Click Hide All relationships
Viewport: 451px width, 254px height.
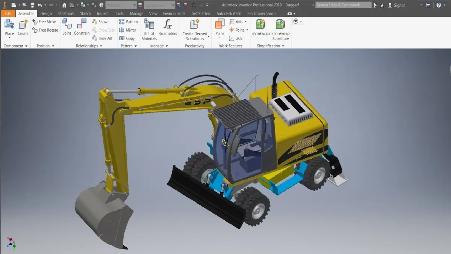102,38
